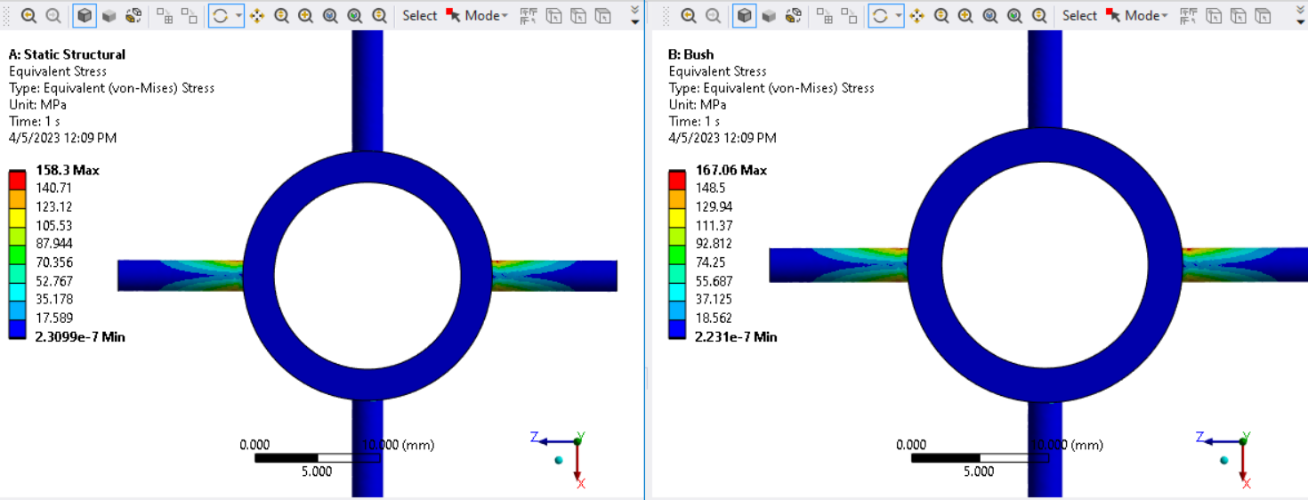Viewport: 1308px width, 500px height.
Task: Click Select label in Bush pane toolbar
Action: 1079,16
